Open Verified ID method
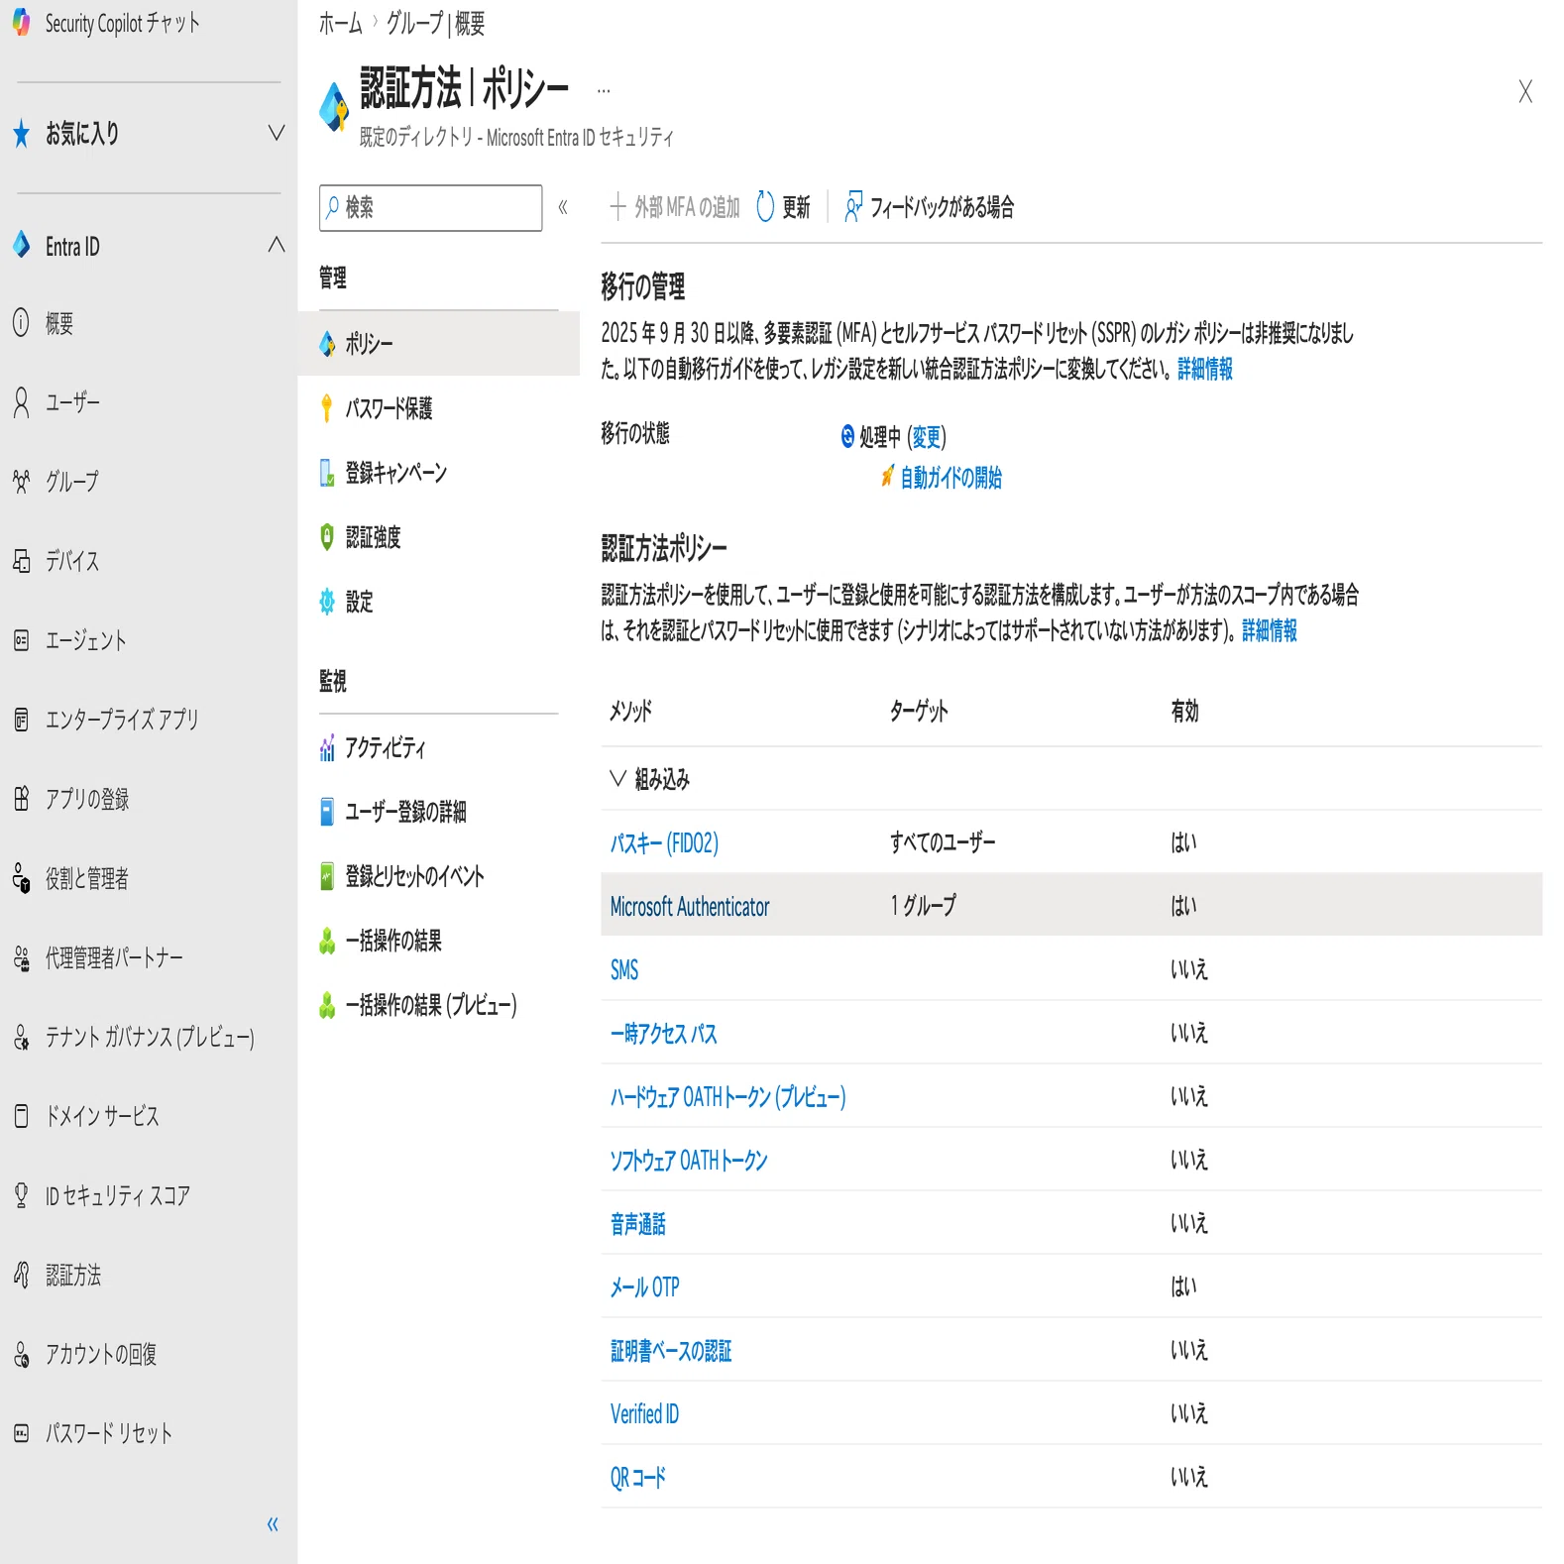Image resolution: width=1564 pixels, height=1564 pixels. pos(645,1413)
